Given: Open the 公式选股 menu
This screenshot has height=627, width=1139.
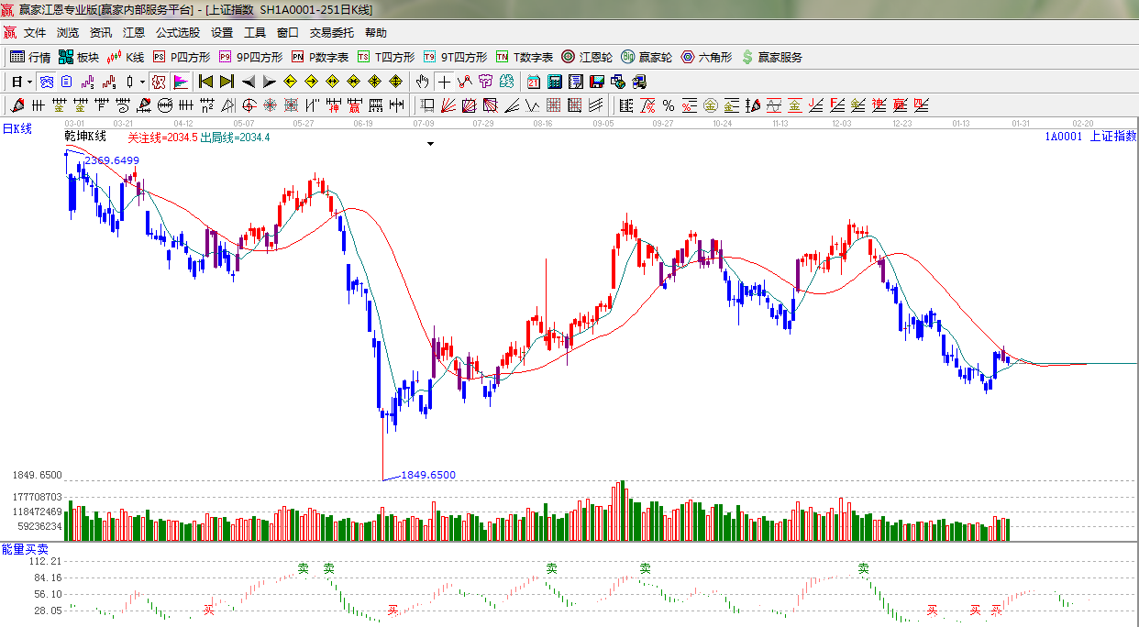Looking at the screenshot, I should [177, 32].
